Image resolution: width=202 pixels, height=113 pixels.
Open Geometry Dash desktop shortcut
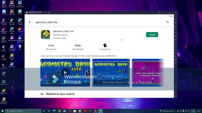tap(12, 57)
